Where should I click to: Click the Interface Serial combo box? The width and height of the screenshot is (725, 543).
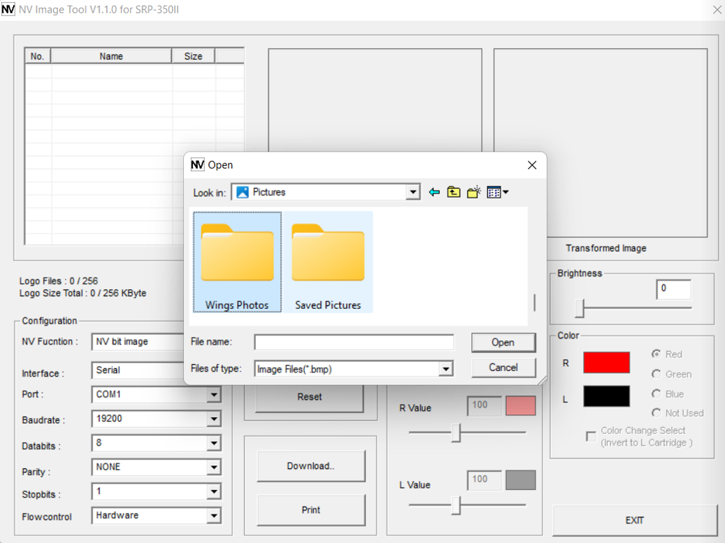coord(138,370)
